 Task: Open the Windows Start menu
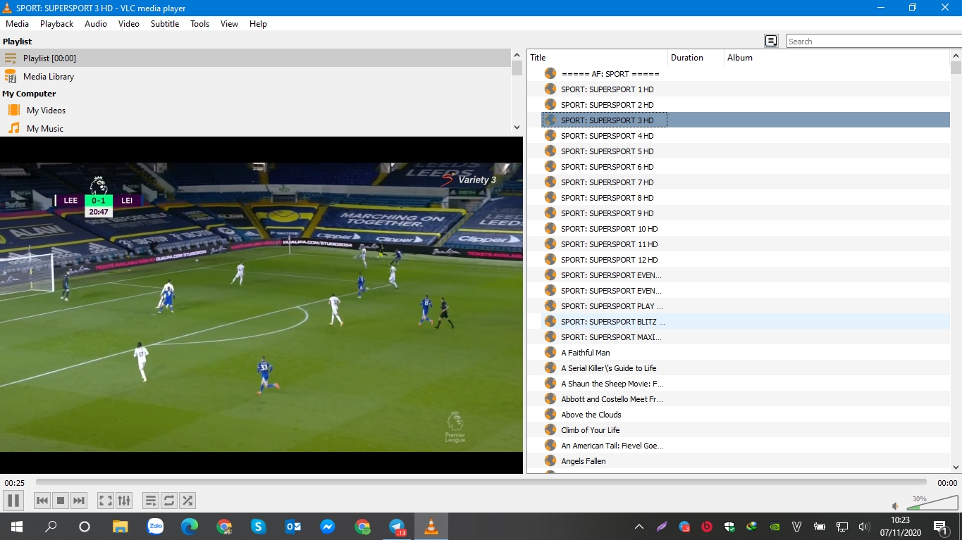pos(16,527)
